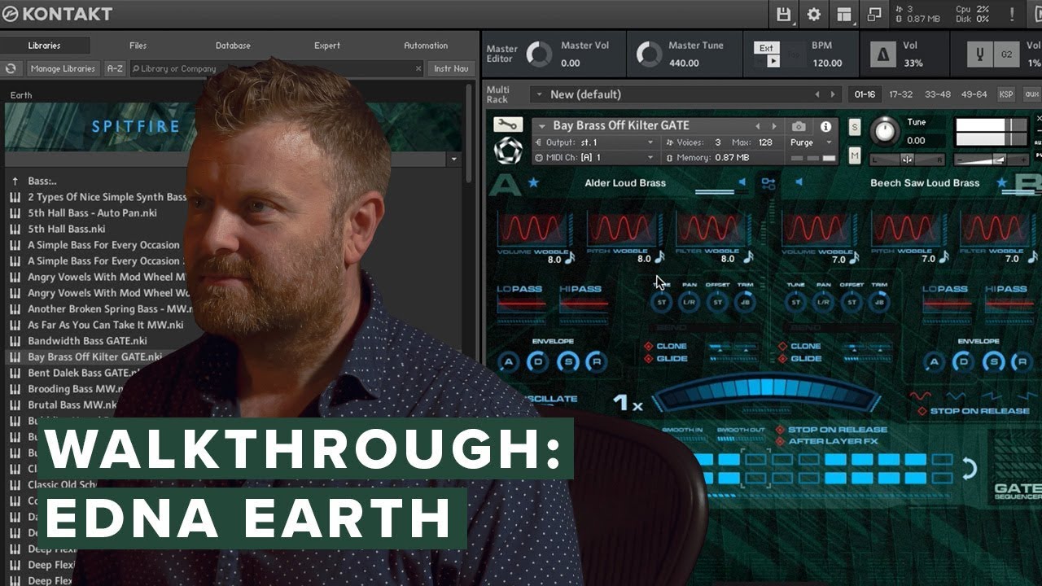The image size is (1042, 586).
Task: Switch to the Automation tab
Action: tap(426, 46)
